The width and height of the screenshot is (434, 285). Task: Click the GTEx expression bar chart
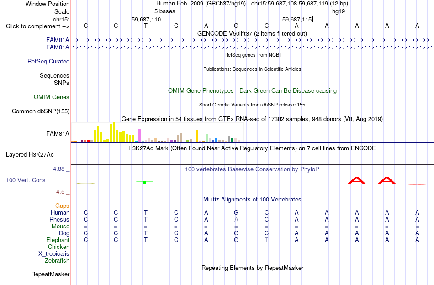tap(157, 132)
